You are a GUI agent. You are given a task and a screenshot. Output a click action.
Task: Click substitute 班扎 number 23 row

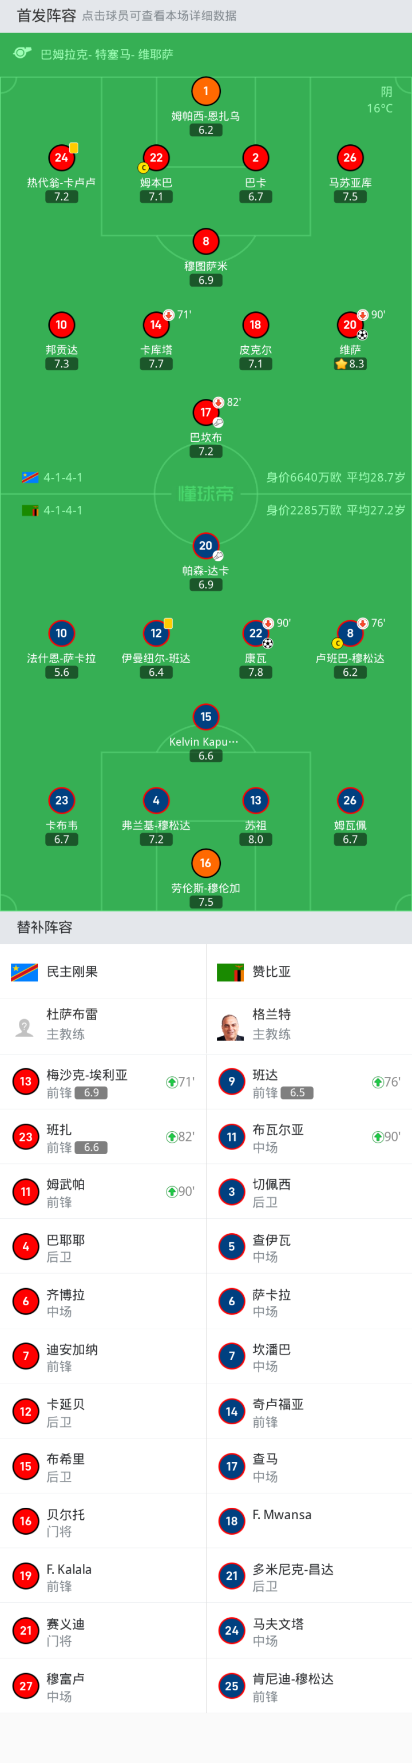tap(102, 1137)
